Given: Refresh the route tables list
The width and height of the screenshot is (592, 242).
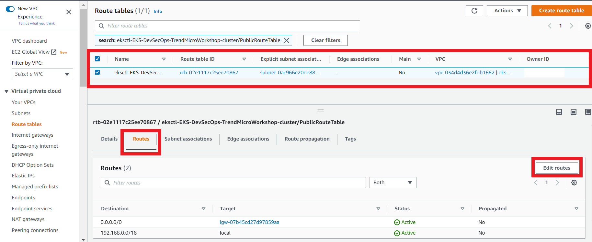Looking at the screenshot, I should (474, 11).
